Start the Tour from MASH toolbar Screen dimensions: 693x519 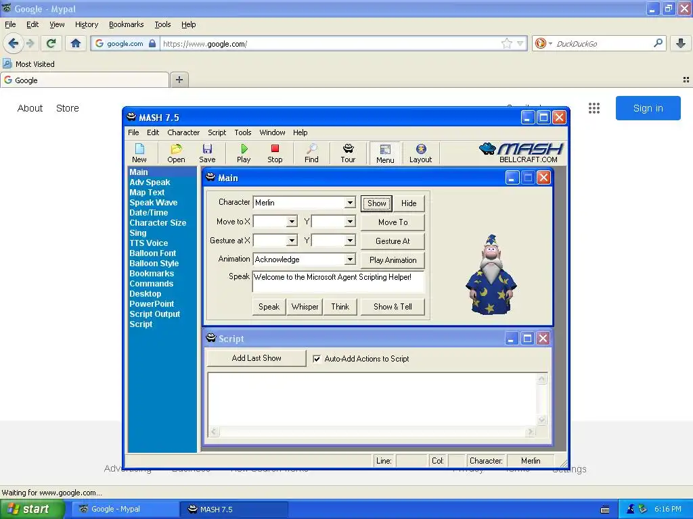(x=348, y=153)
